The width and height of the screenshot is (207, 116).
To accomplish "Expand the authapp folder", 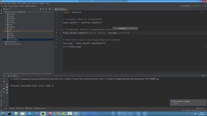I will point(5,16).
